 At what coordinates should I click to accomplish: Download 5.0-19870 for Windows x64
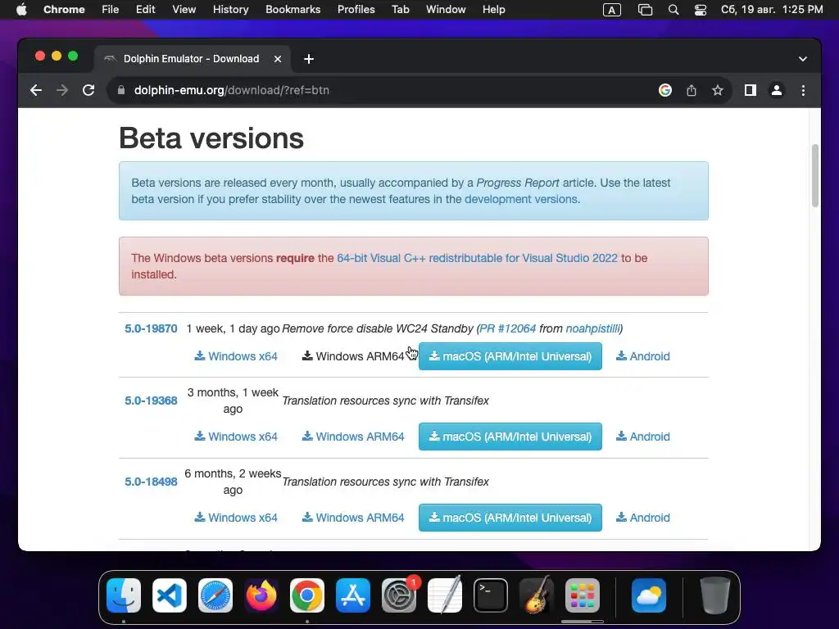[236, 356]
